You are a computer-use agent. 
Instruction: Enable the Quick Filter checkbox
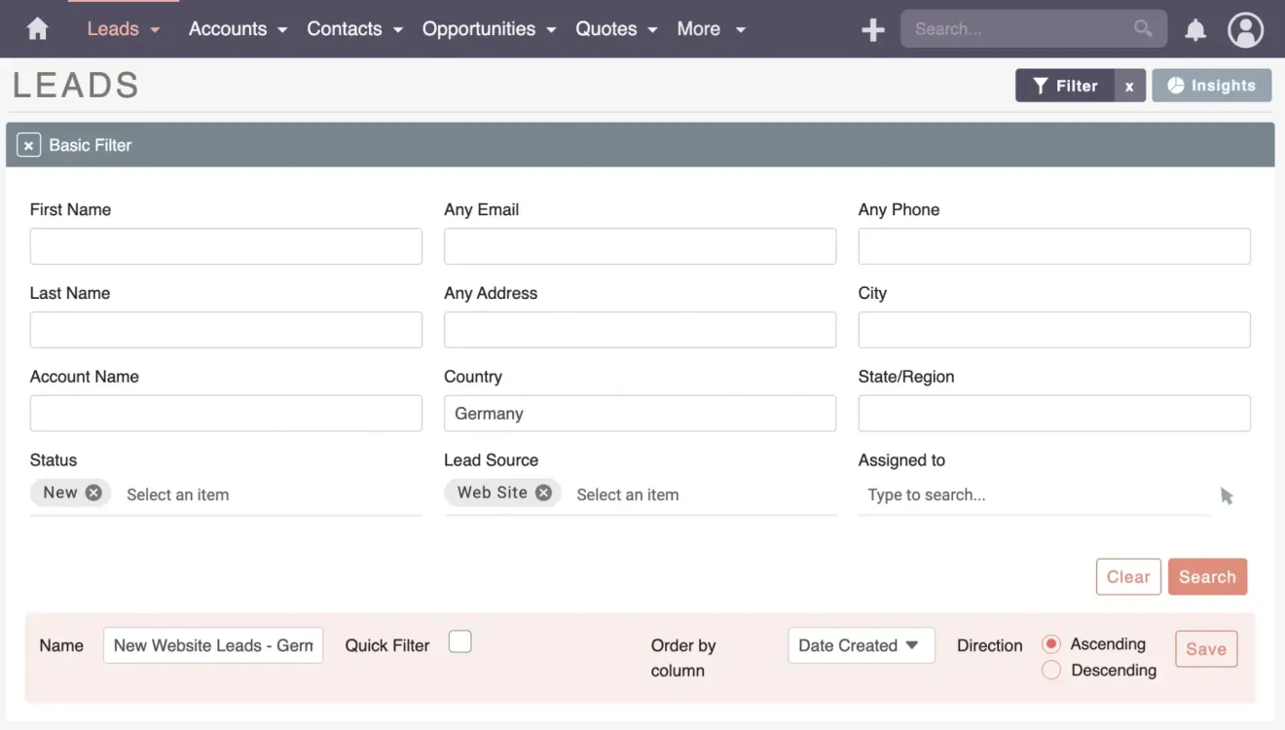459,640
